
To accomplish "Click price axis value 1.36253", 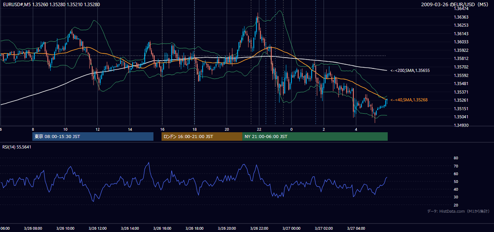I will (461, 25).
